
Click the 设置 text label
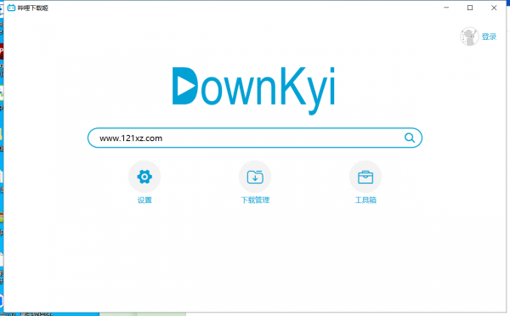(x=144, y=200)
